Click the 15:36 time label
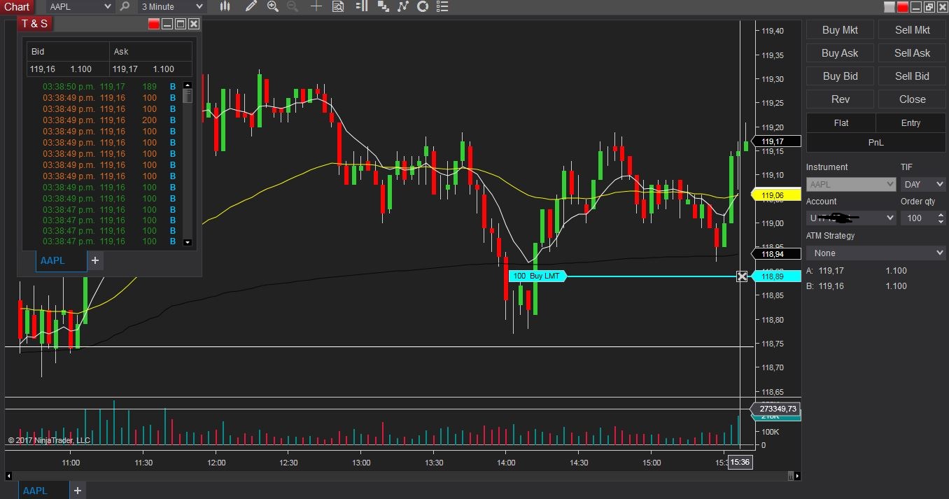Viewport: 949px width, 499px height. point(740,462)
